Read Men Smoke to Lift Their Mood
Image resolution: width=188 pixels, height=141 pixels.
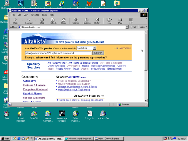click(74, 90)
